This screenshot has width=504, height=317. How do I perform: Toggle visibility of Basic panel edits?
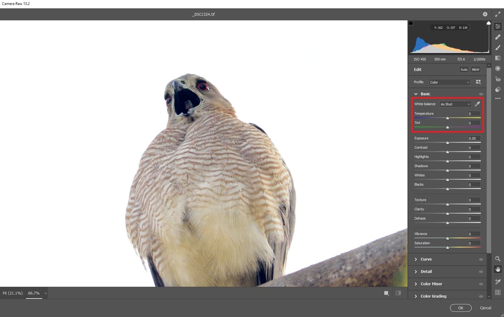click(x=481, y=94)
